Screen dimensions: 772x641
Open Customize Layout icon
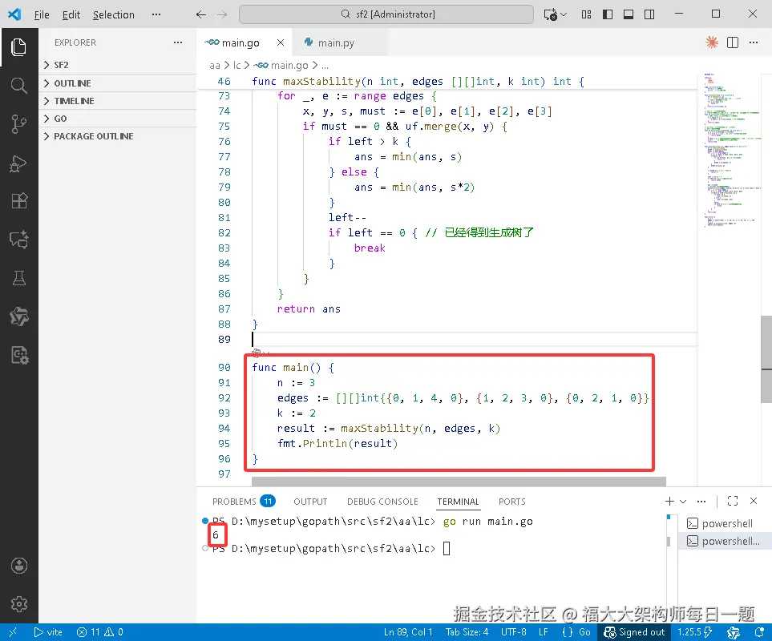pyautogui.click(x=586, y=14)
